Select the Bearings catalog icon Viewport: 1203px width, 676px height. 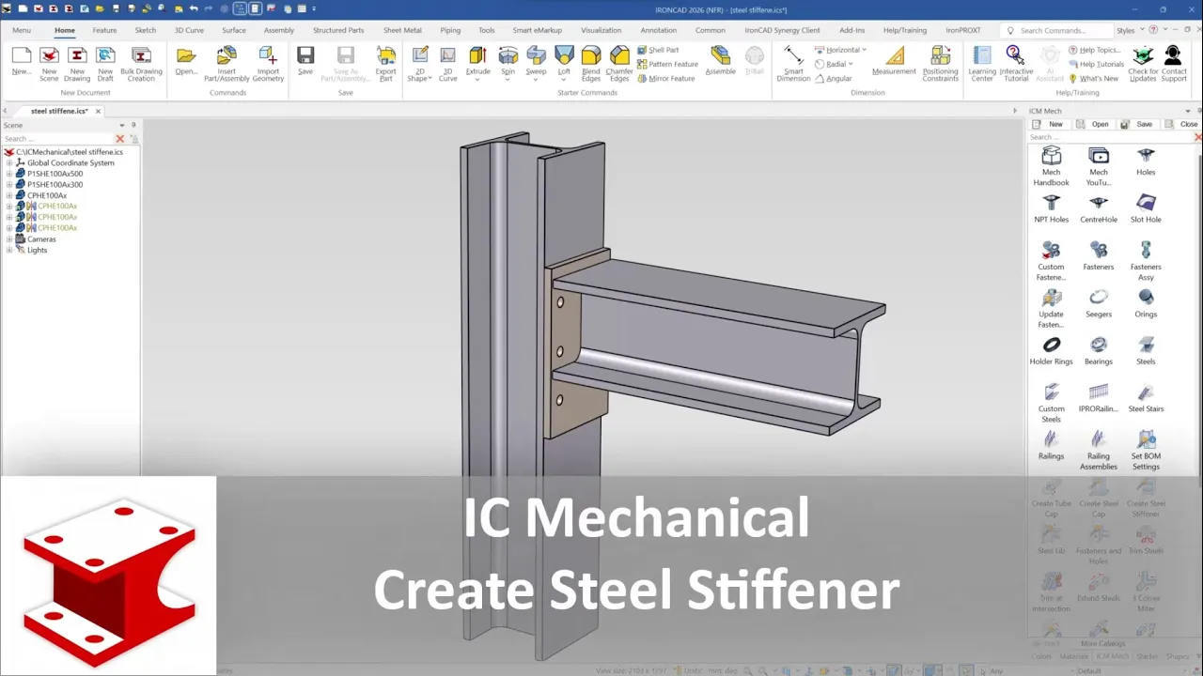(x=1099, y=345)
